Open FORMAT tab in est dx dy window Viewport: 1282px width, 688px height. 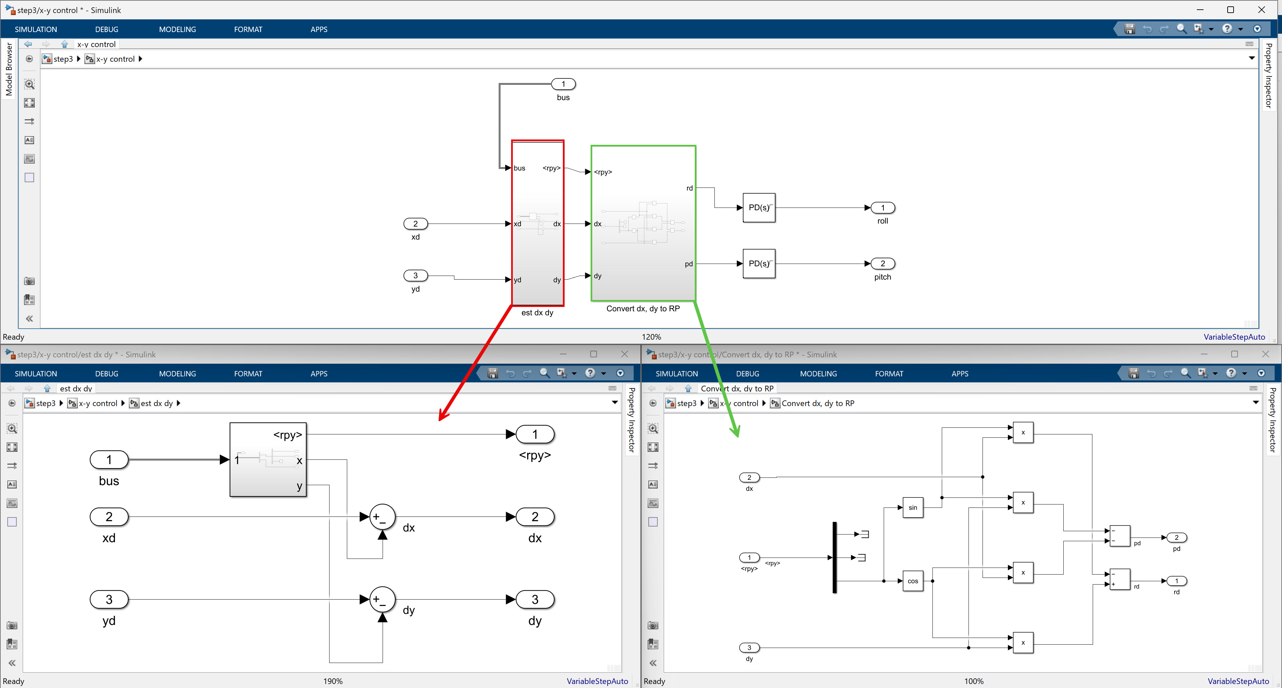[x=248, y=374]
